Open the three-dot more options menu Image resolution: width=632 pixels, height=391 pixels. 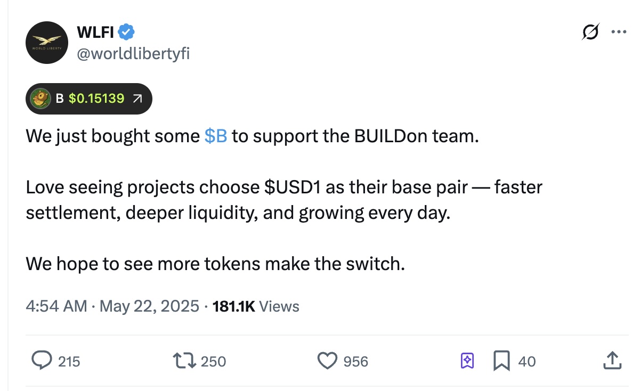[618, 32]
